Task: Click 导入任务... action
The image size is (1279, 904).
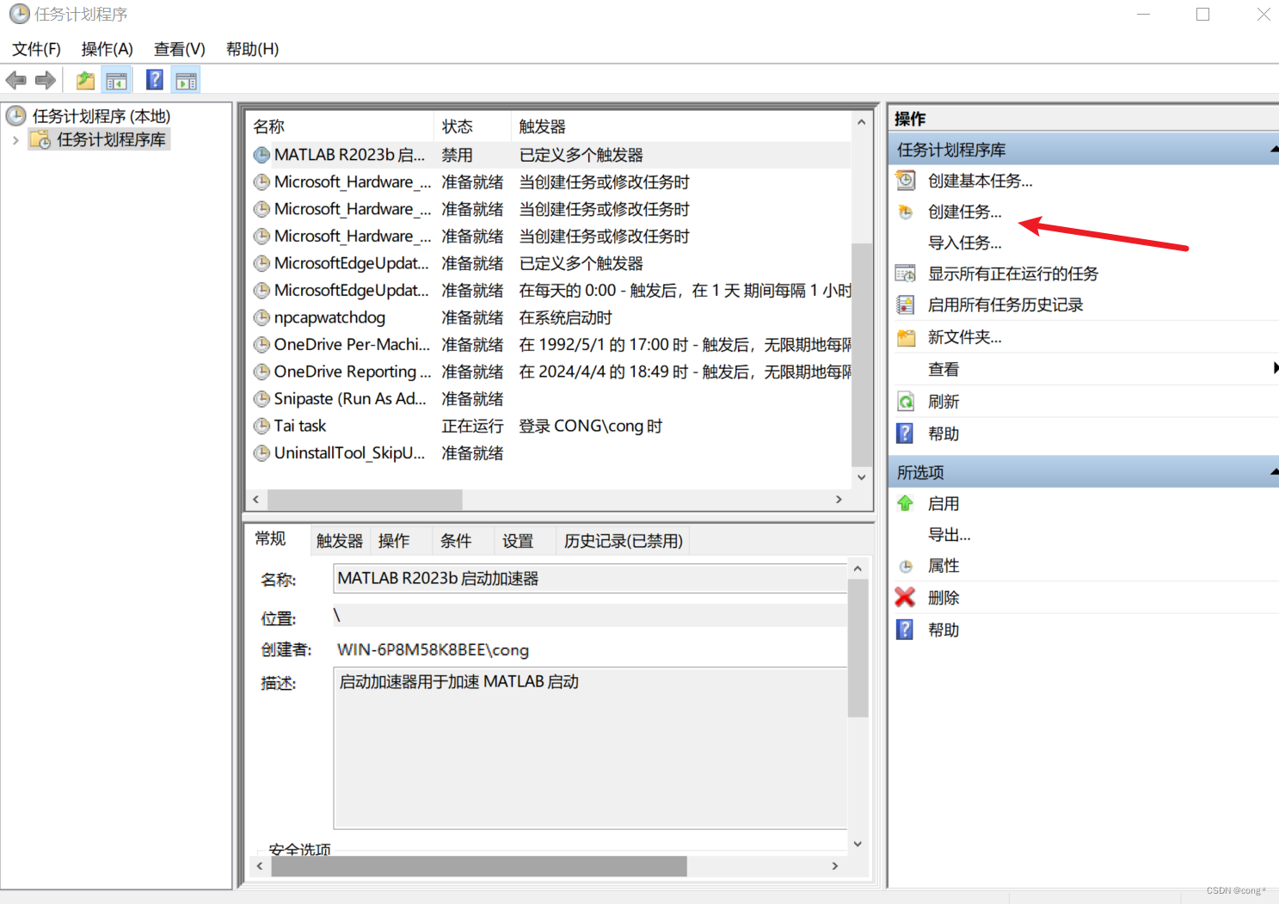Action: click(964, 243)
